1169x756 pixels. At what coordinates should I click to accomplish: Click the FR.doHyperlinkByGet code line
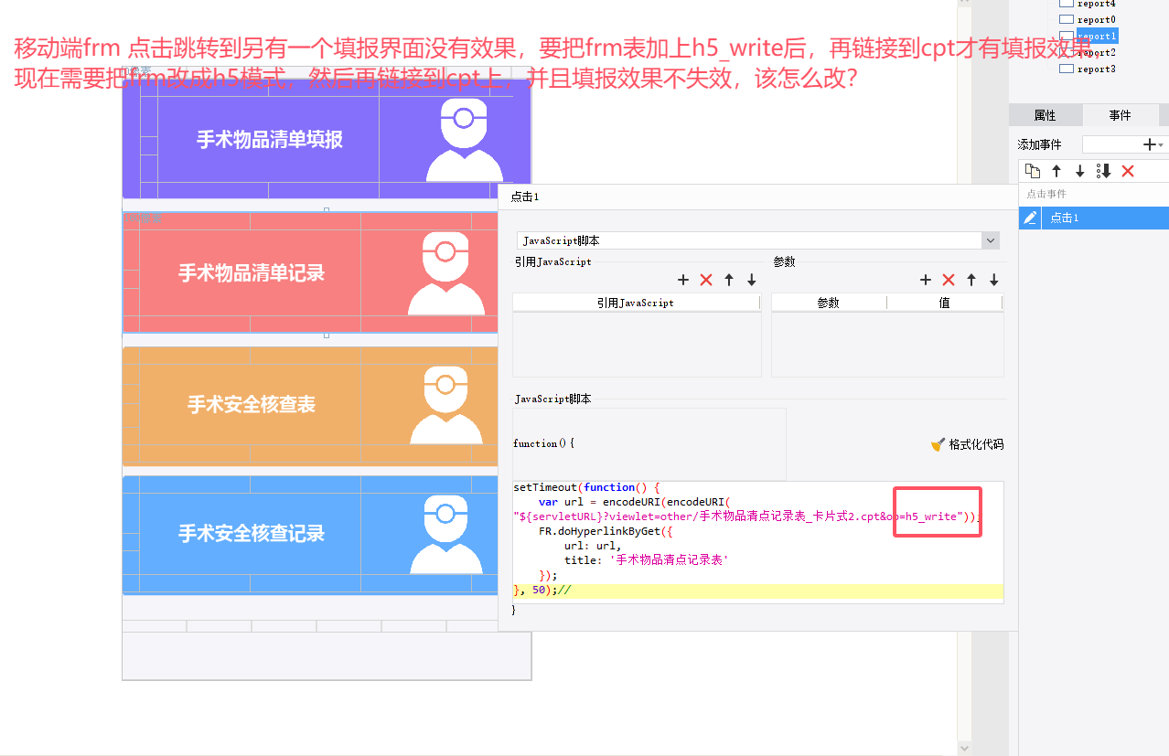[x=606, y=530]
